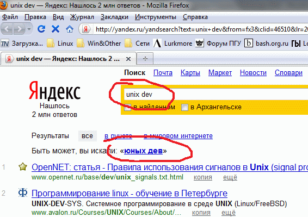Open the Вид menu
The image size is (308, 217).
point(58,17)
